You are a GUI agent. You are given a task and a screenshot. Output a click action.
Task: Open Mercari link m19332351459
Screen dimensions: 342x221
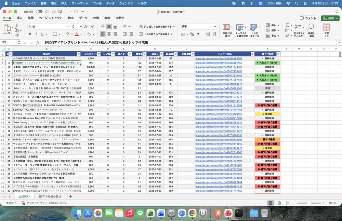(x=219, y=63)
